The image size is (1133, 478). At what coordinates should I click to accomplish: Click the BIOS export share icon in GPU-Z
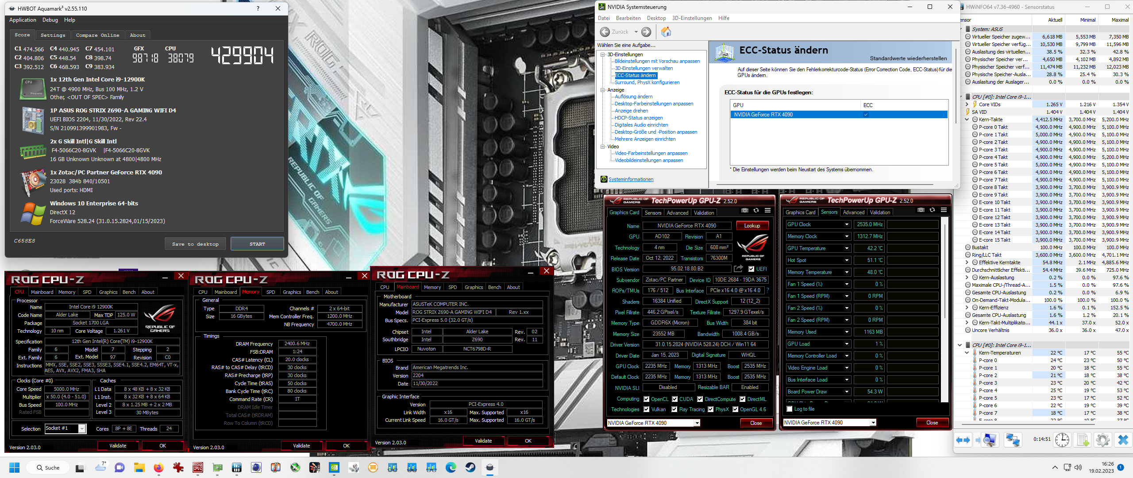click(x=738, y=269)
